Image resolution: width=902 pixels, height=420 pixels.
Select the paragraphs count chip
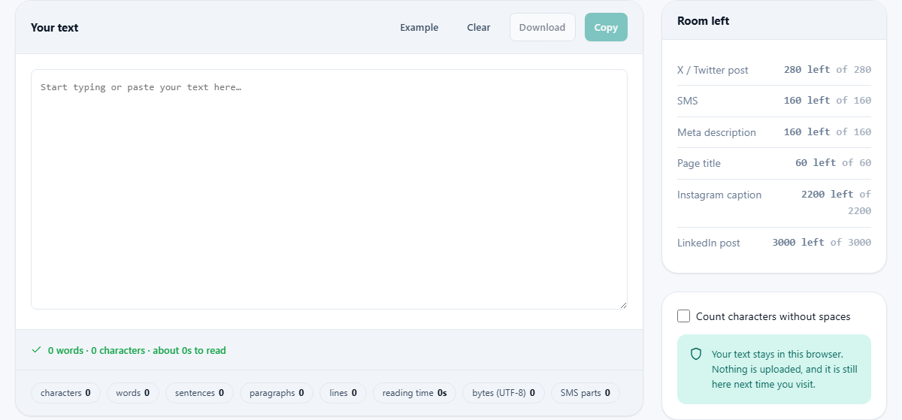pyautogui.click(x=277, y=393)
